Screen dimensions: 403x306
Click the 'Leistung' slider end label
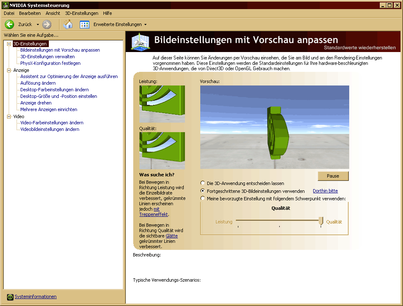click(x=224, y=222)
